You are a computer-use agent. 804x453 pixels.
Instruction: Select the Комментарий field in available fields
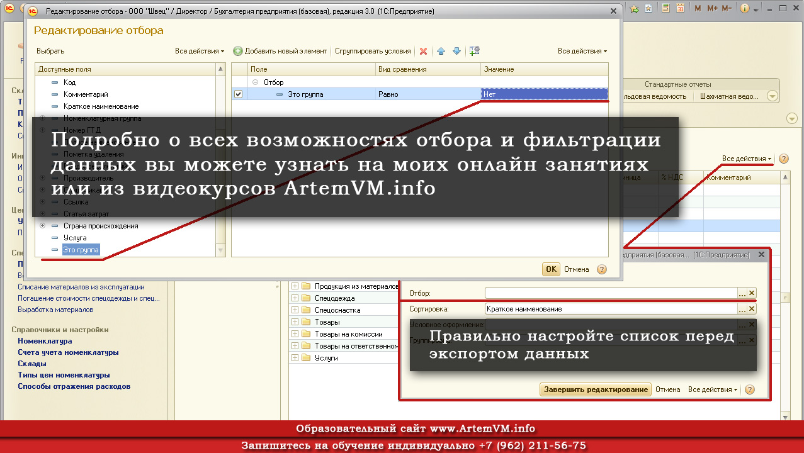86,94
